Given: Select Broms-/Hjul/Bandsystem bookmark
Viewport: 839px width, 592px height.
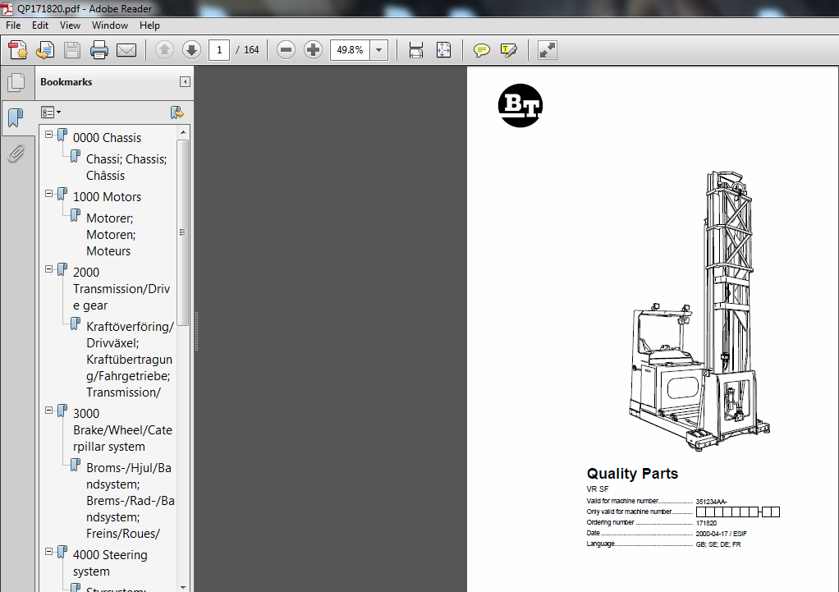Looking at the screenshot, I should (x=130, y=501).
